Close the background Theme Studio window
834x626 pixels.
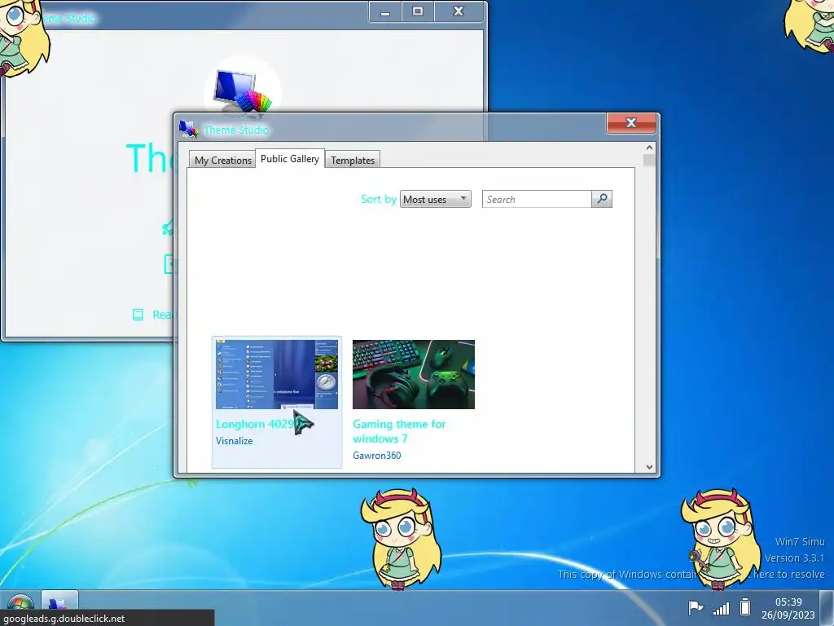click(459, 11)
